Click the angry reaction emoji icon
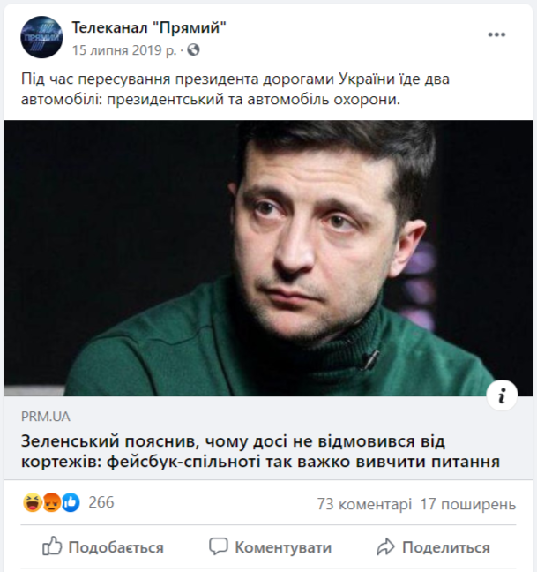Viewport: 537px width, 572px height. pyautogui.click(x=51, y=502)
